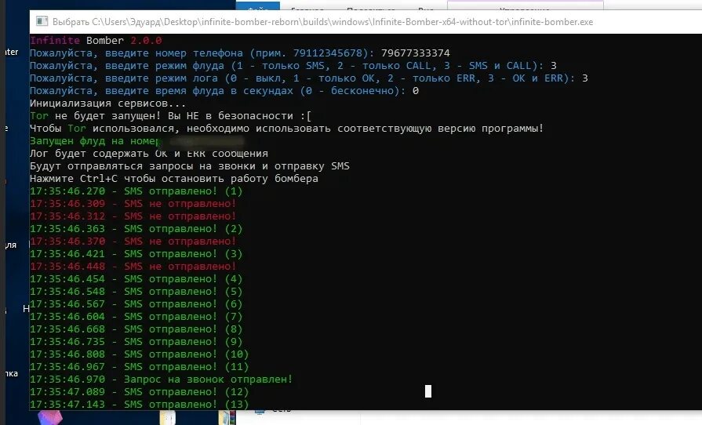Screen dimensions: 702x425
Task: Click red log entry 17:35:46.448 SMS не отправлено
Action: [133, 266]
